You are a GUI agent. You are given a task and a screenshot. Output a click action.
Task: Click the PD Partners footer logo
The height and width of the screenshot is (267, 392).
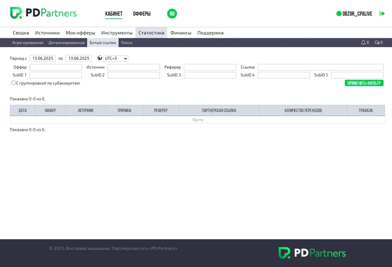coord(312,253)
